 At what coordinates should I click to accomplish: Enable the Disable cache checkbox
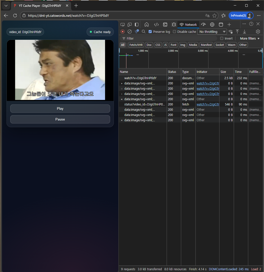174,32
